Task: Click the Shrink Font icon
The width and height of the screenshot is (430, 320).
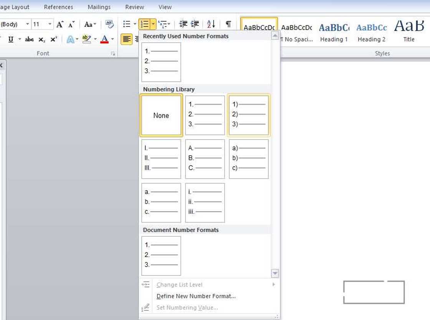Action: (x=70, y=24)
